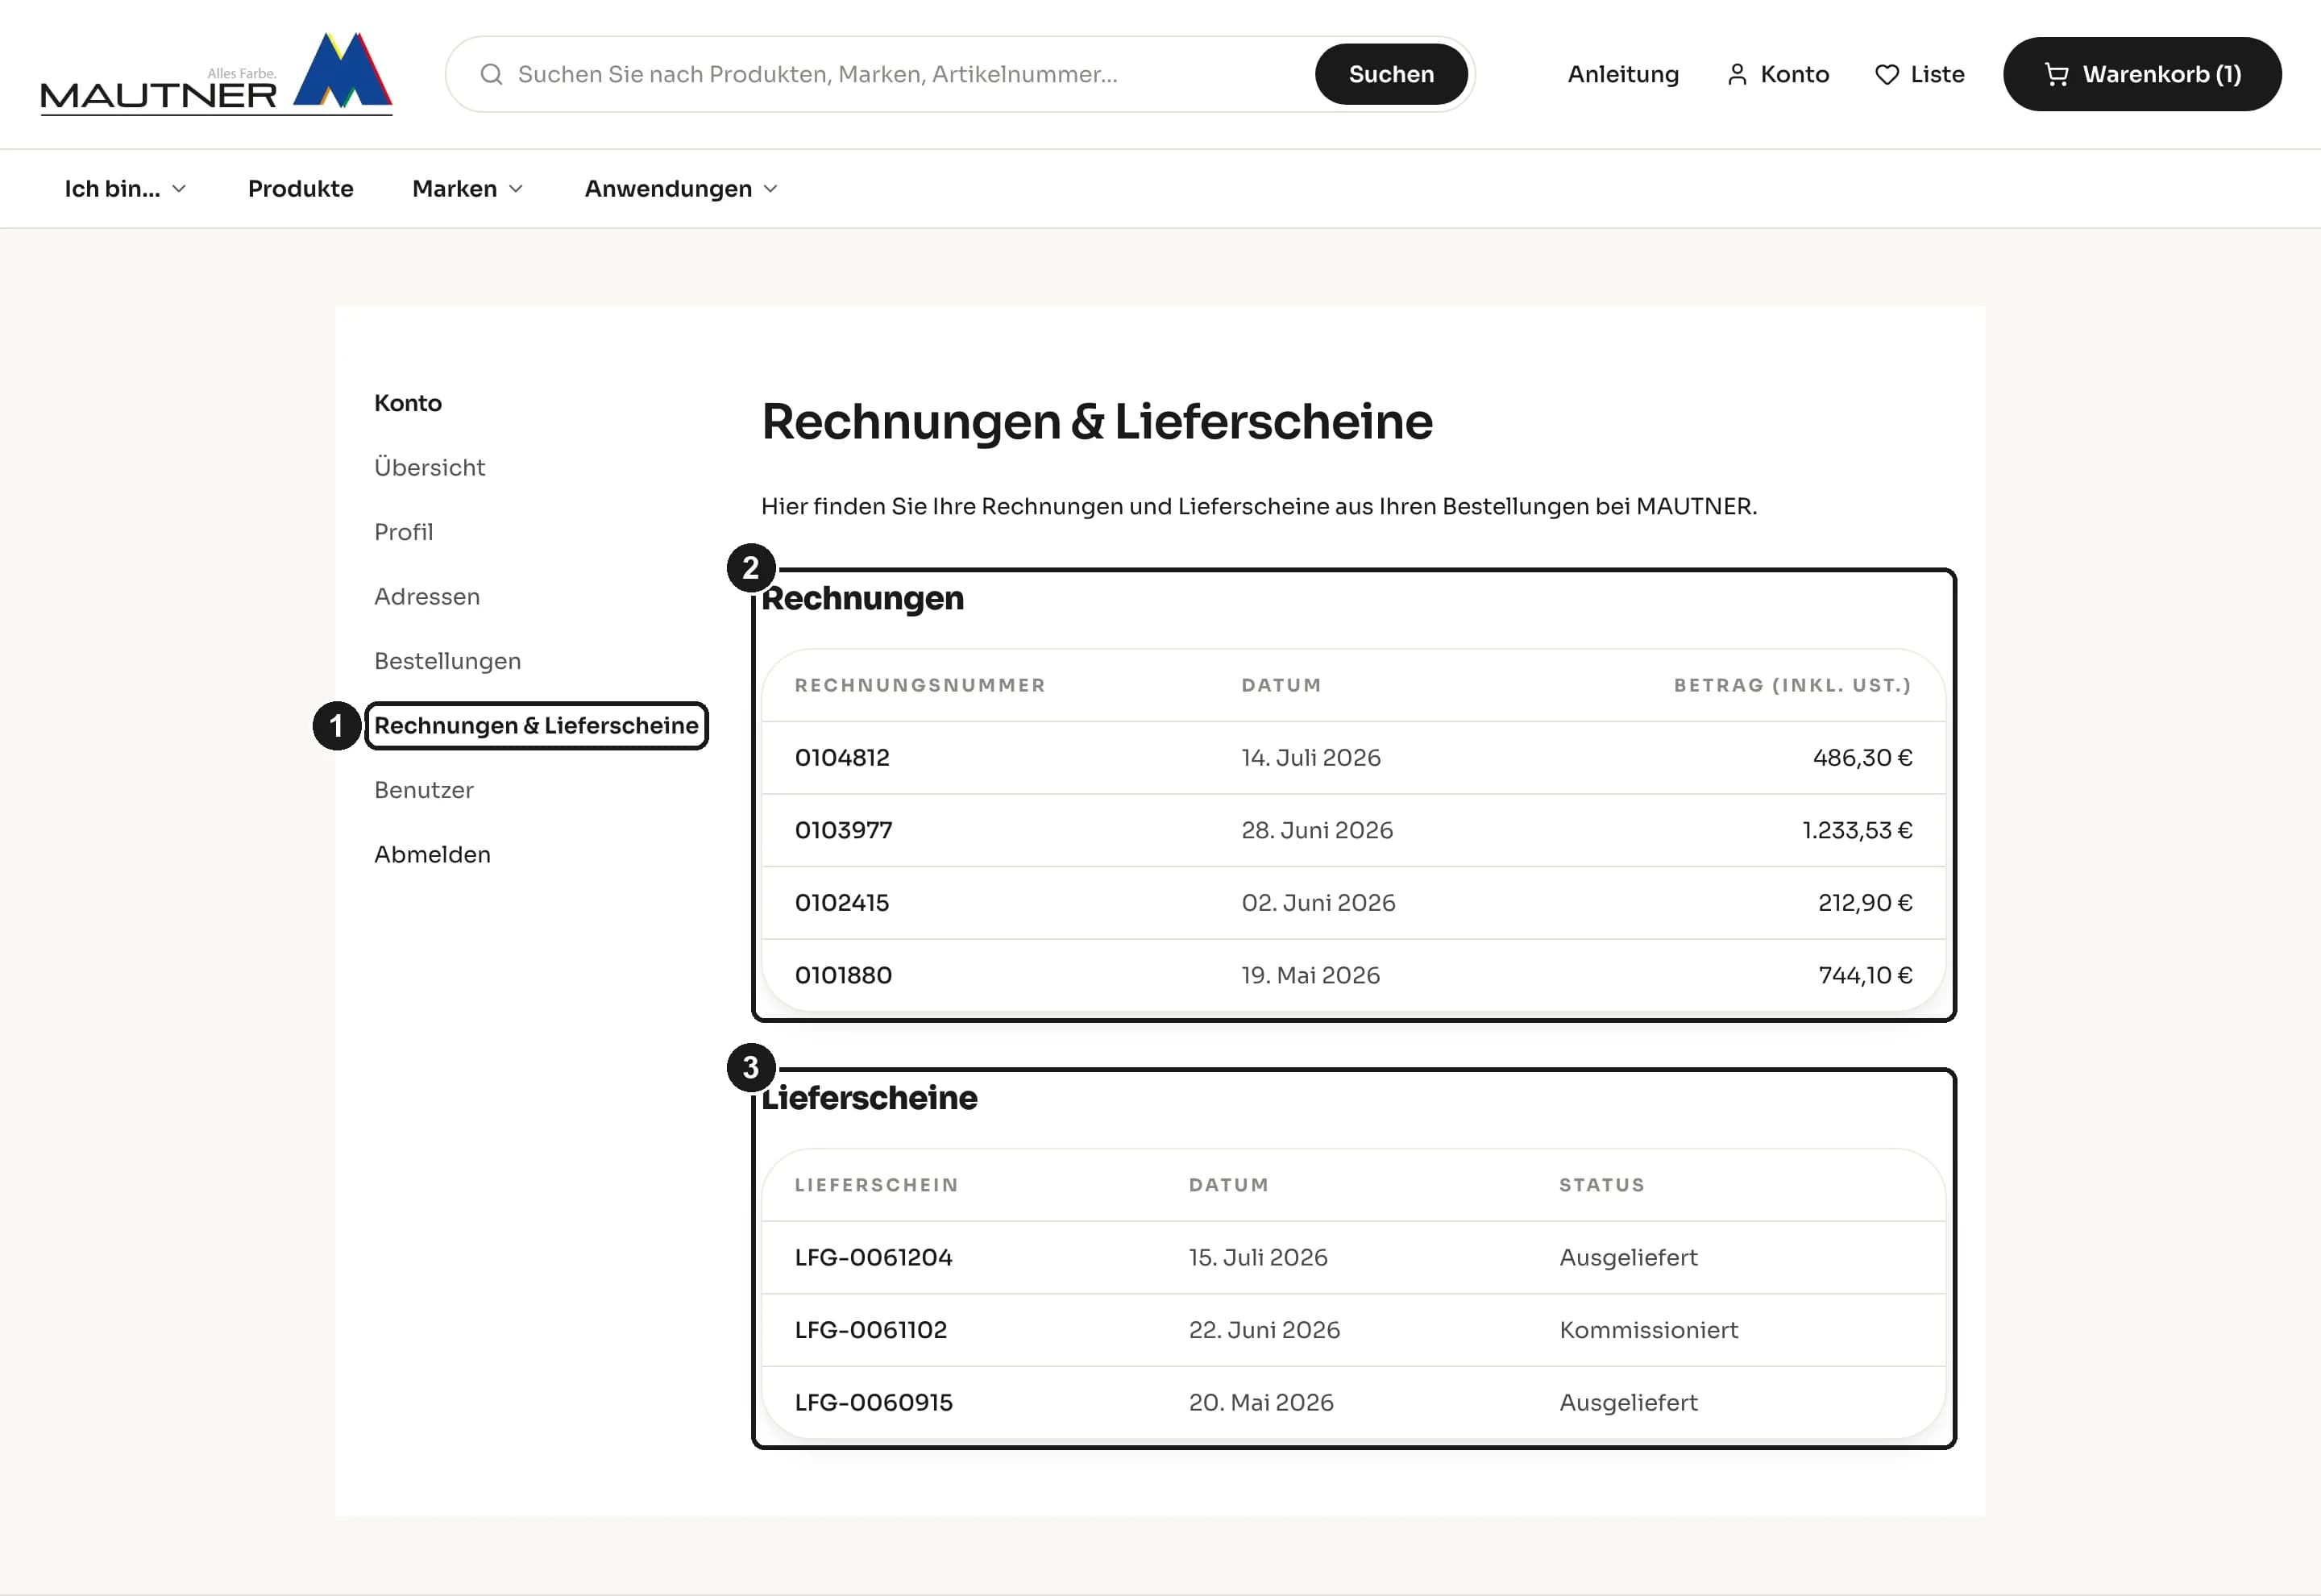Image resolution: width=2321 pixels, height=1596 pixels.
Task: Click the Lieferschein column header
Action: (877, 1185)
